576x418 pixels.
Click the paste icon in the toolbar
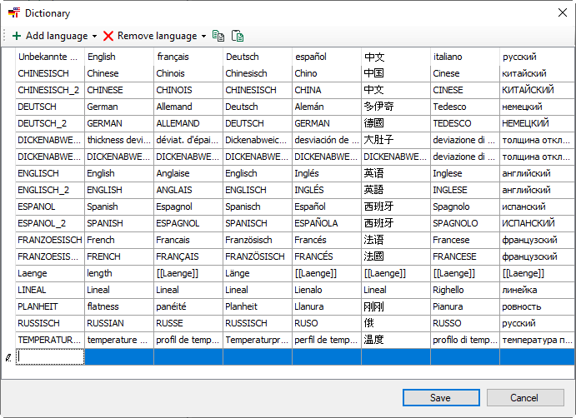pyautogui.click(x=238, y=36)
